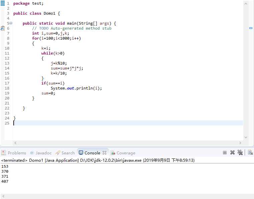Click editor vertical scrollbar up arrow
Viewport: 254px width, 199px height.
pyautogui.click(x=246, y=4)
